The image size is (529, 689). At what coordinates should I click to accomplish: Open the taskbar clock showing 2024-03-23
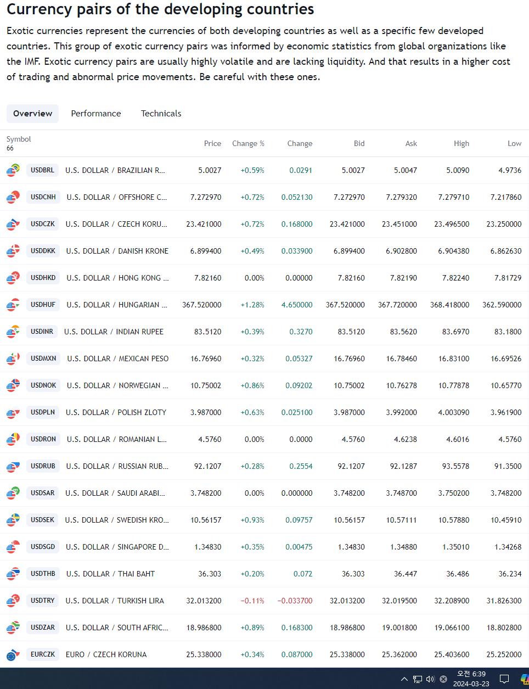tap(471, 679)
